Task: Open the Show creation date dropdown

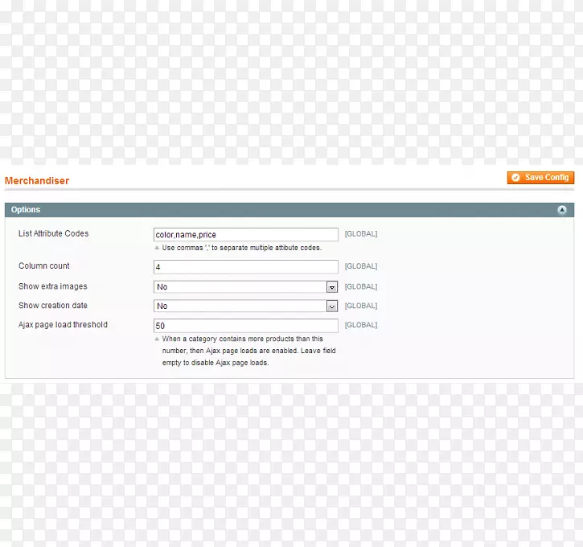Action: click(x=246, y=306)
